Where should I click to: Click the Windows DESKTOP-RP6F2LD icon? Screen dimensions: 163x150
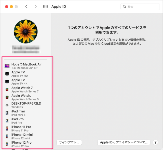[7, 105]
